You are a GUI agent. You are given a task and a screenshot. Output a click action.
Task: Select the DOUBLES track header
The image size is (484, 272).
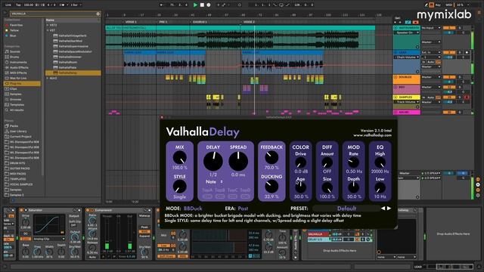(x=407, y=79)
